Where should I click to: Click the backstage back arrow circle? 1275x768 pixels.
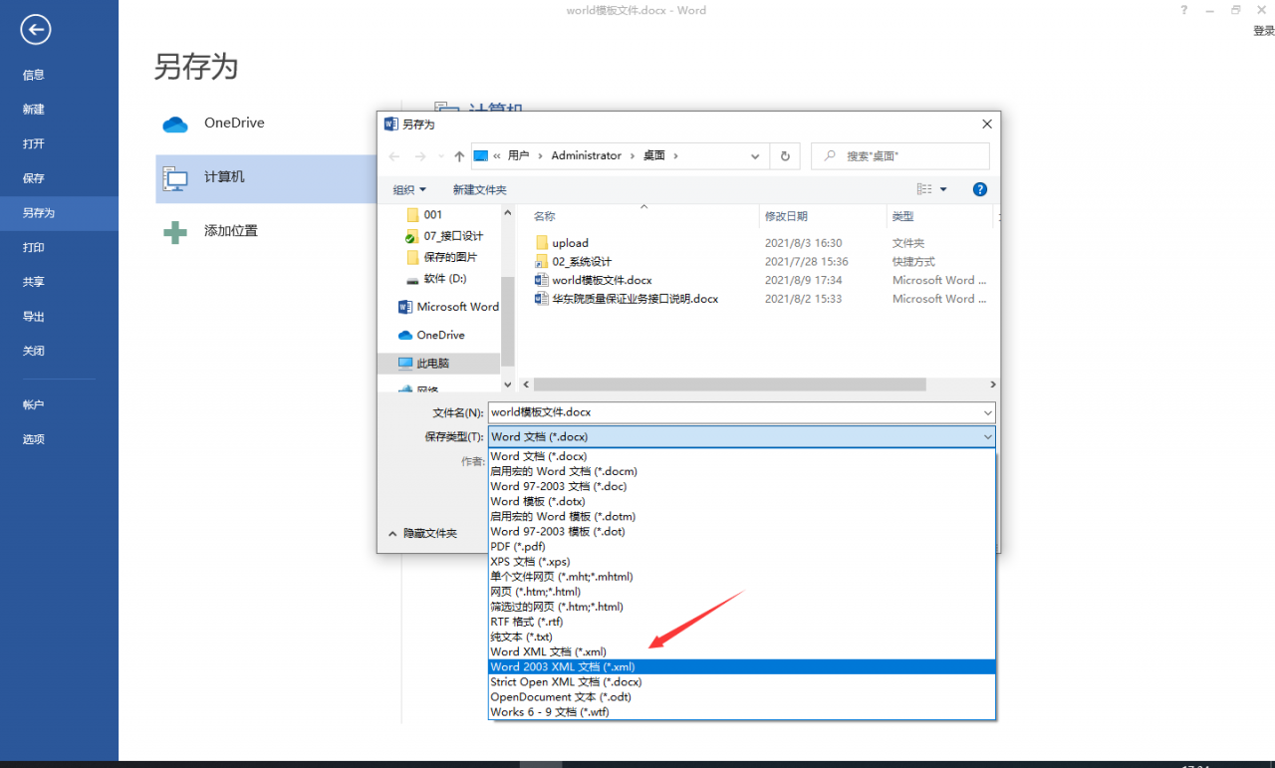click(x=36, y=30)
